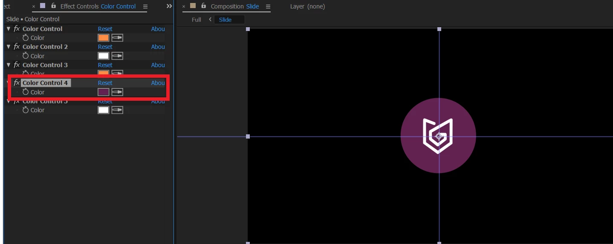
Task: Disable the fx switch on Color Control 4
Action: tap(17, 83)
